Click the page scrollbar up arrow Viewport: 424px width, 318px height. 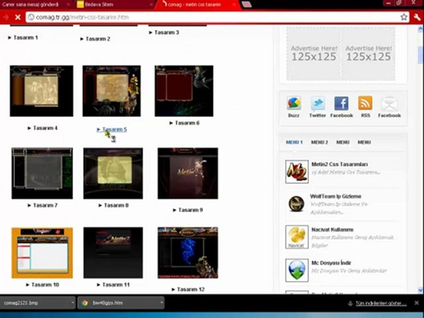tap(420, 29)
